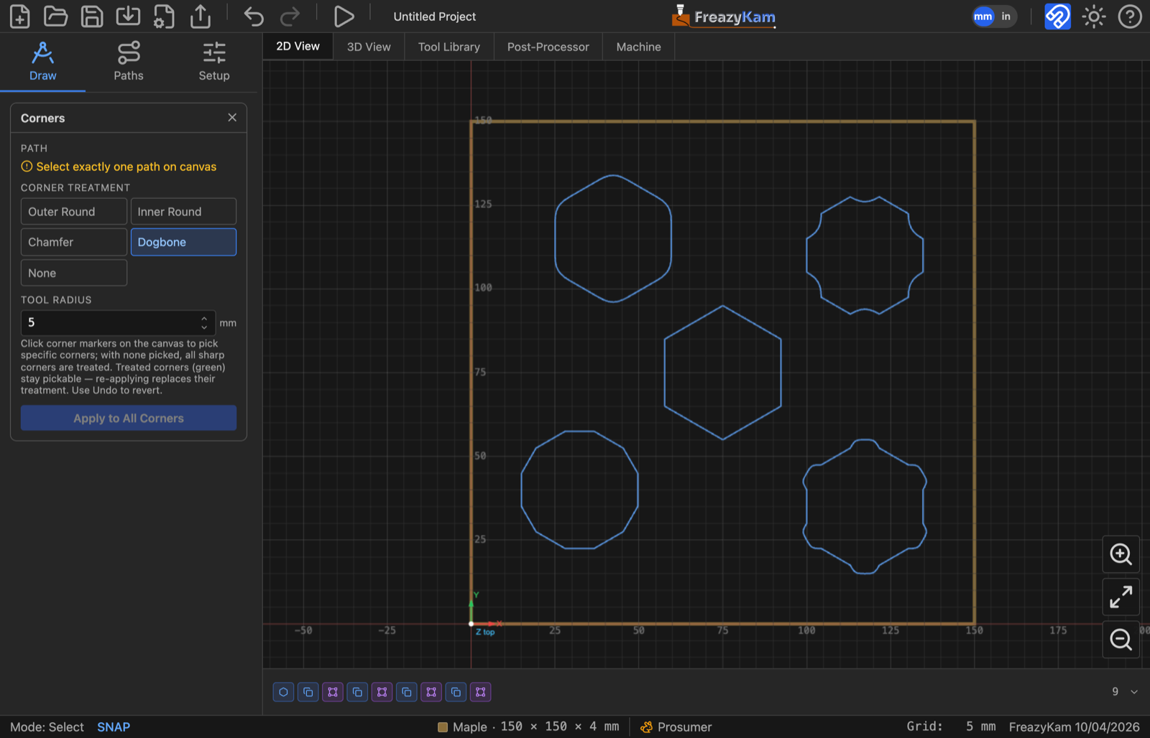Switch to the light theme sun icon
The width and height of the screenshot is (1150, 738).
point(1093,16)
